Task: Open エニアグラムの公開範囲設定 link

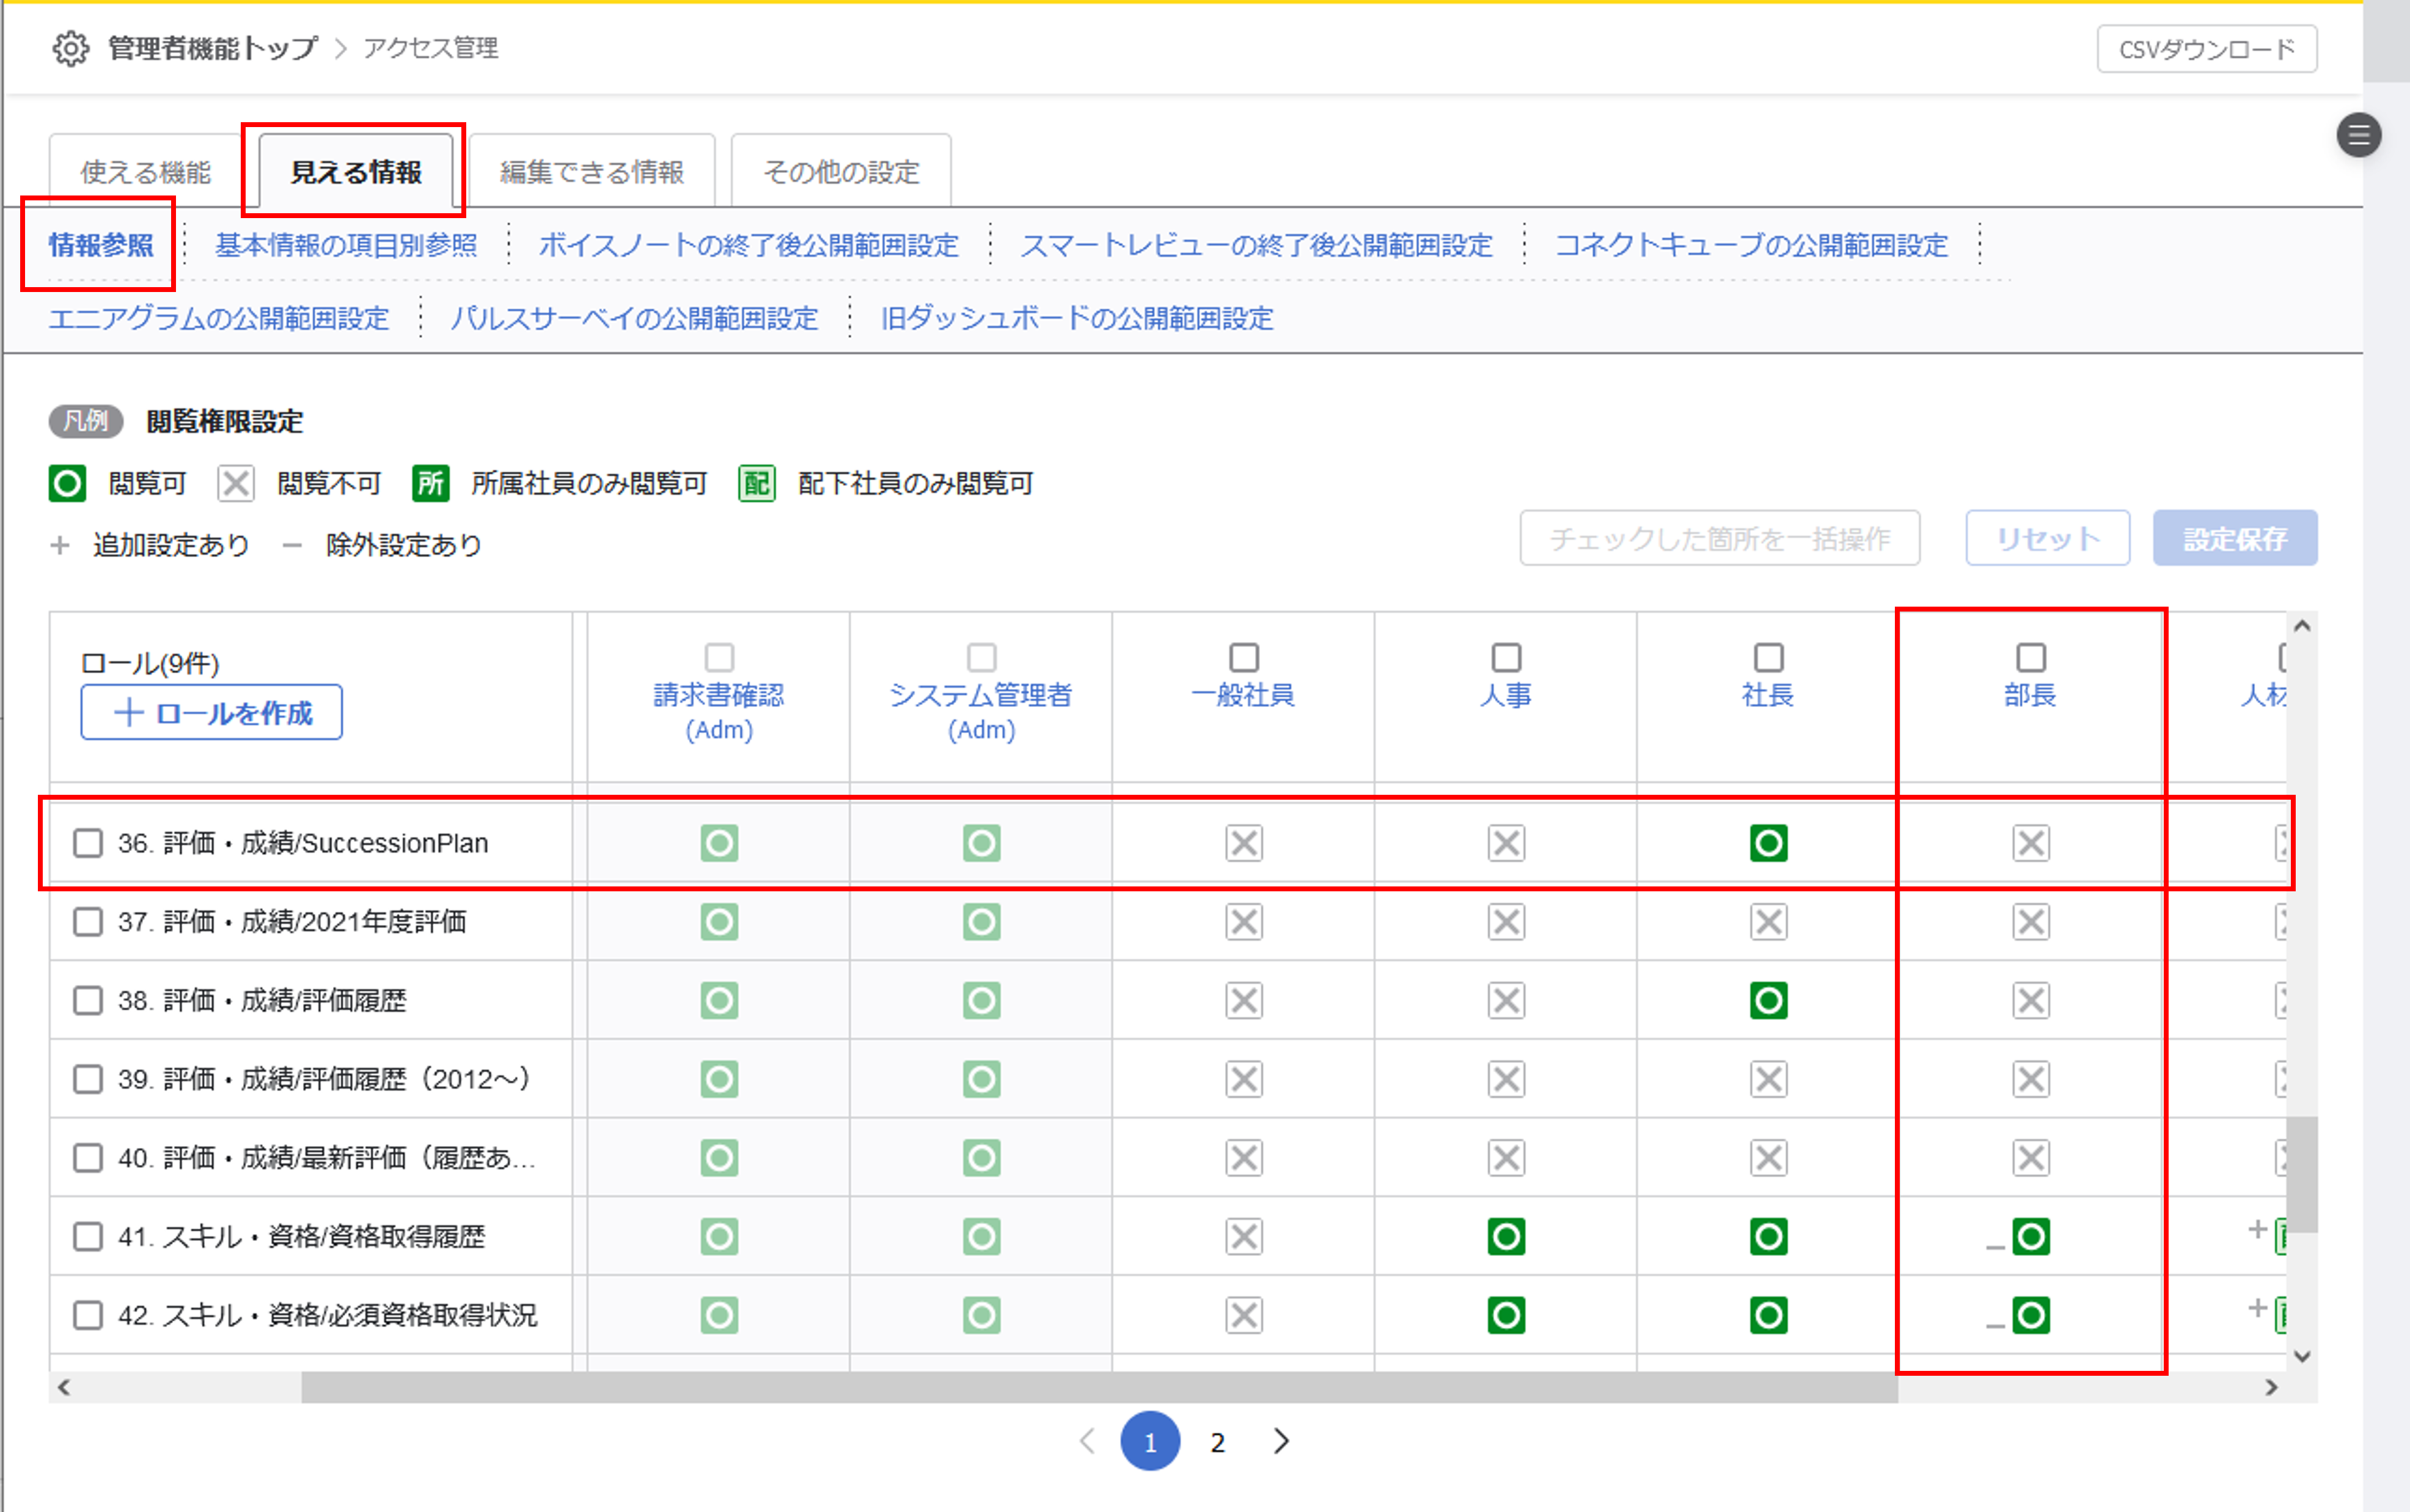Action: pyautogui.click(x=219, y=318)
